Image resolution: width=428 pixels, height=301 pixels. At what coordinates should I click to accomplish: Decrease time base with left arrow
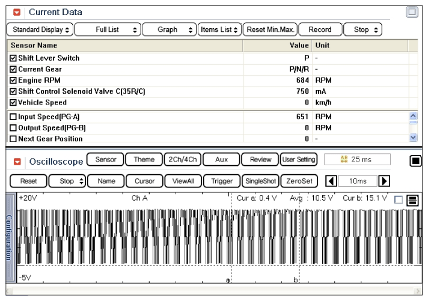tap(331, 181)
